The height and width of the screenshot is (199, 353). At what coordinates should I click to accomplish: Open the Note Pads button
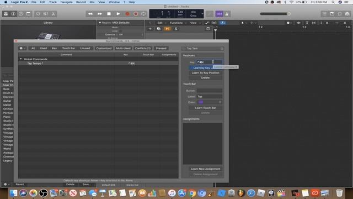click(x=332, y=14)
